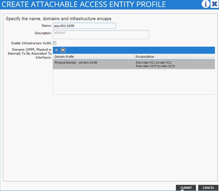Viewport: 219px width, 191px height.
Task: Cancel profile creation
Action: point(208,188)
